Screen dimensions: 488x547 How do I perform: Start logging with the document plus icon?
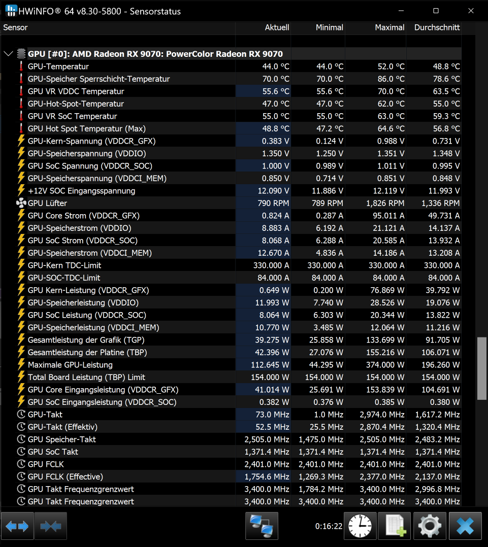(395, 526)
